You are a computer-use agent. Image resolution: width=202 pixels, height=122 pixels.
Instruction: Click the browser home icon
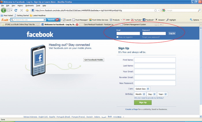tap(27, 10)
